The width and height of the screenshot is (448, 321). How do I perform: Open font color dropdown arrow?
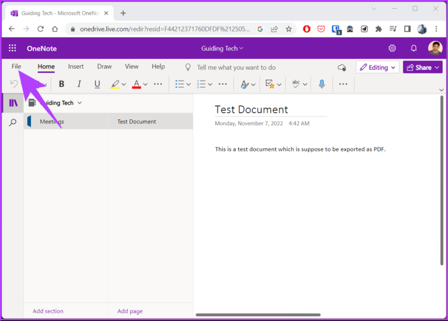coord(145,84)
